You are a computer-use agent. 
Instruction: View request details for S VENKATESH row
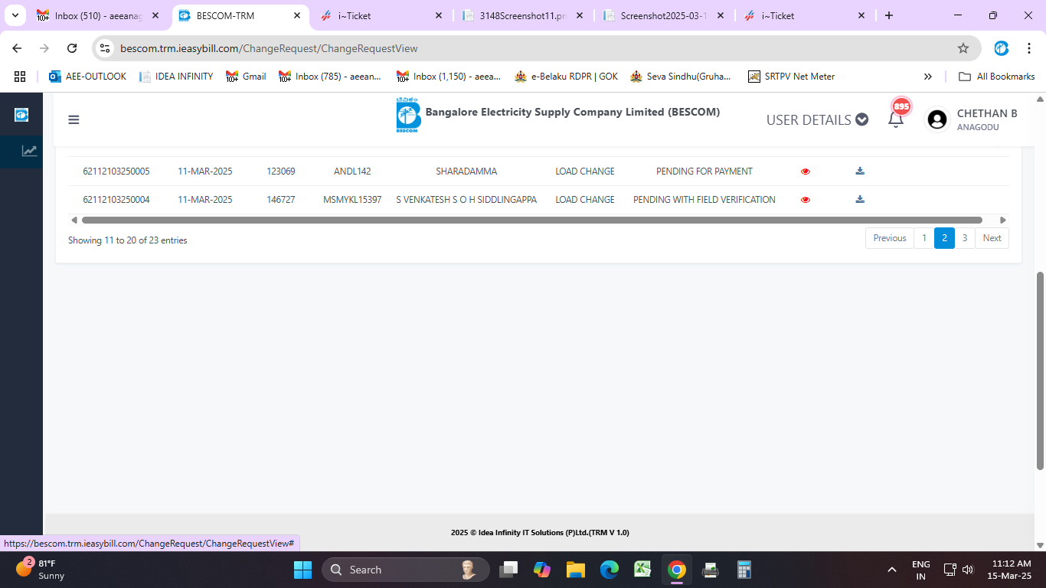[805, 200]
